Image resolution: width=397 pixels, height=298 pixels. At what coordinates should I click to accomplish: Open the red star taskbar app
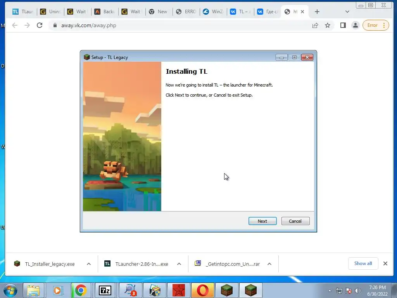click(x=179, y=290)
